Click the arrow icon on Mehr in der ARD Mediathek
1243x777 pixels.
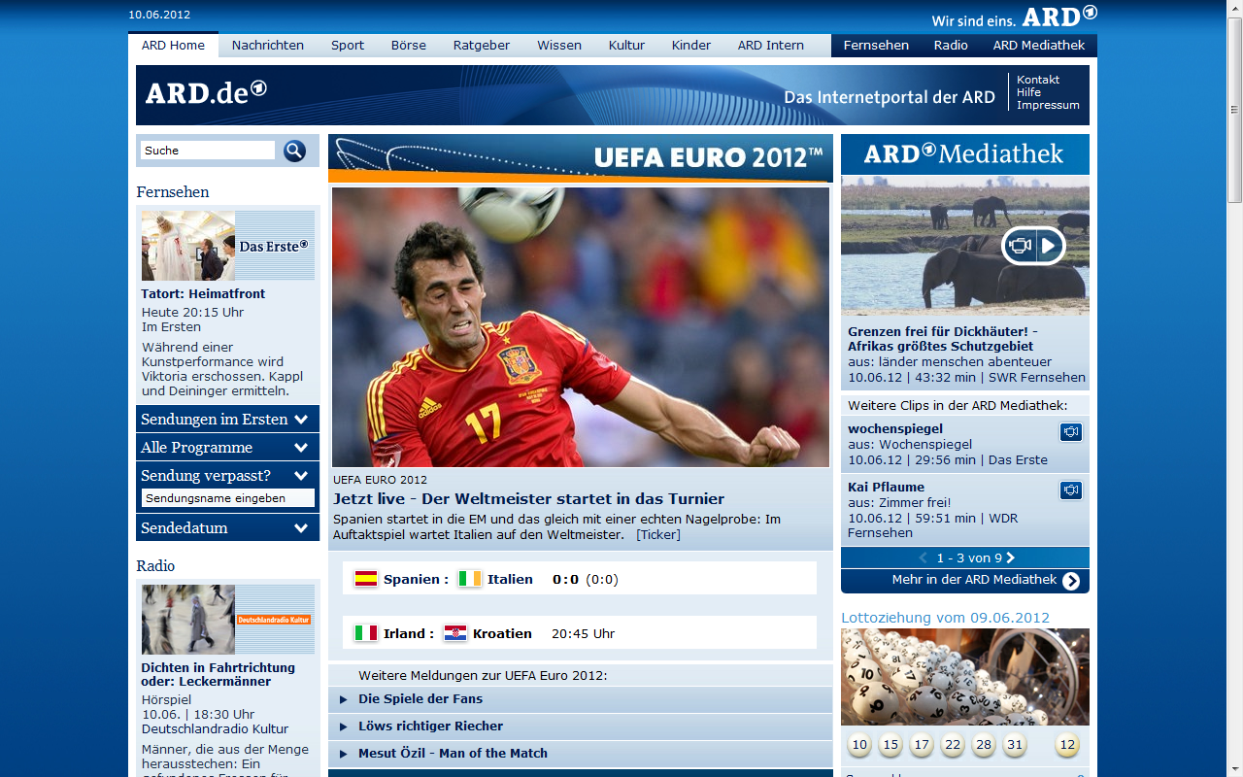pos(1071,581)
